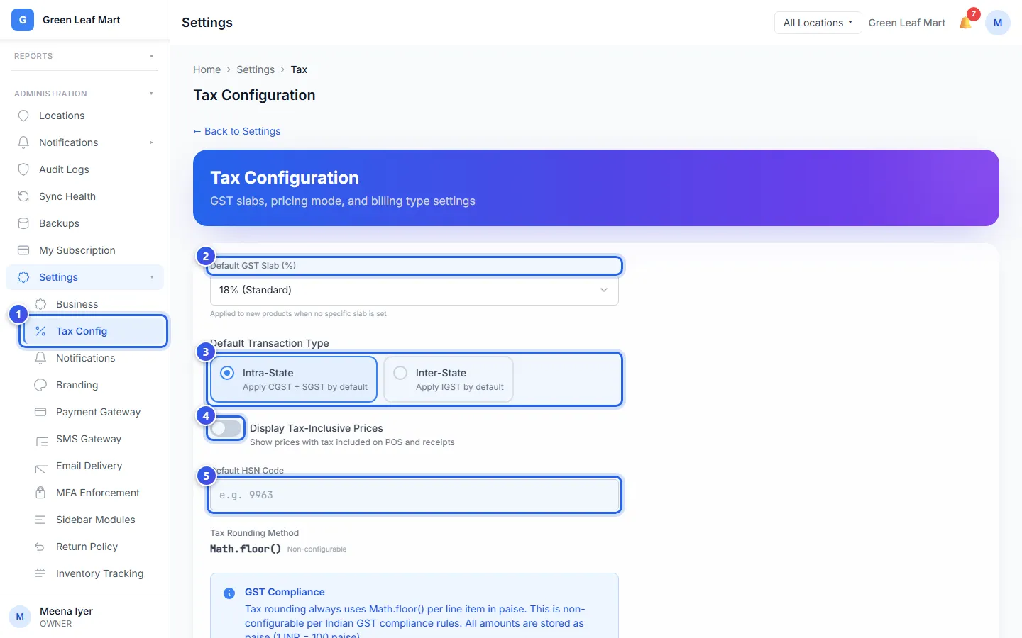The width and height of the screenshot is (1022, 638).
Task: Click the Math.floor() rounding method text
Action: pos(246,549)
